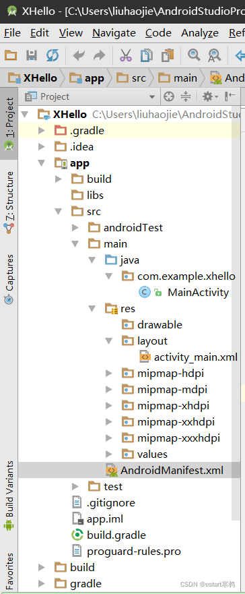Click the Replace magnifier icon
Screen dimensions: 245x594
coord(214,56)
